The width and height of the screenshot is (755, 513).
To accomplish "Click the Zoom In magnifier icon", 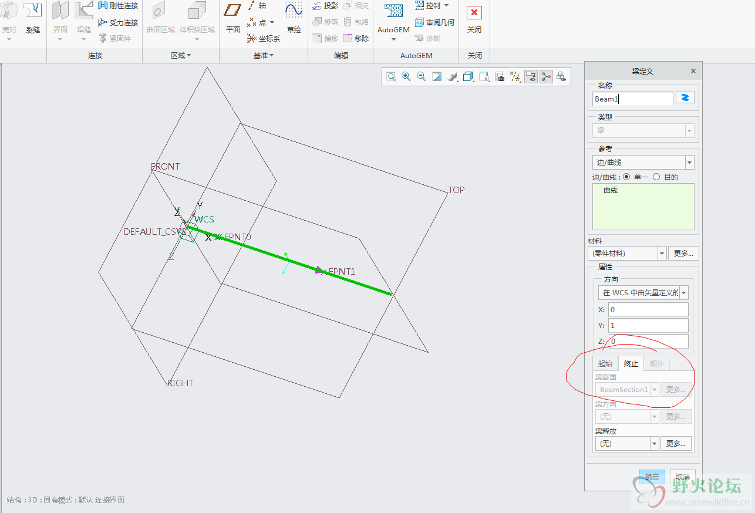I will click(x=406, y=77).
